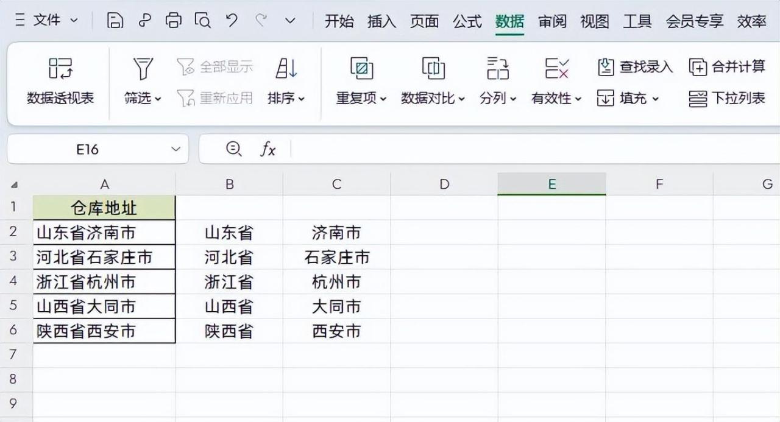The width and height of the screenshot is (780, 422).
Task: Click the Print icon in quick access toolbar
Action: point(174,21)
